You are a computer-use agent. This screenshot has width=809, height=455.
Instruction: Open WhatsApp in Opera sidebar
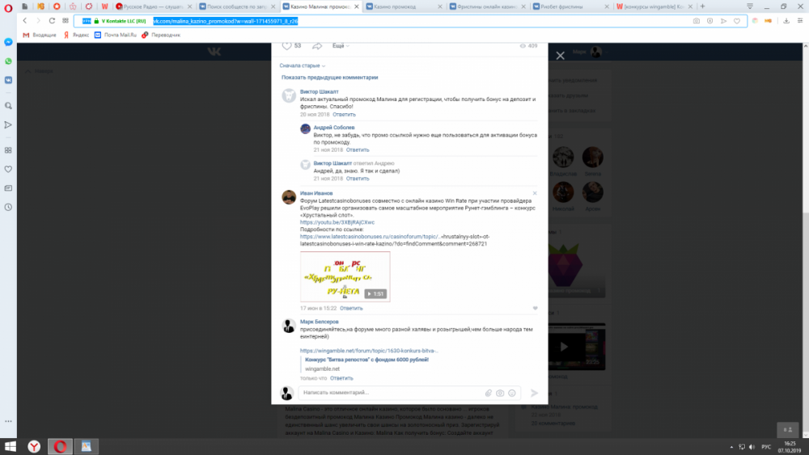point(8,61)
